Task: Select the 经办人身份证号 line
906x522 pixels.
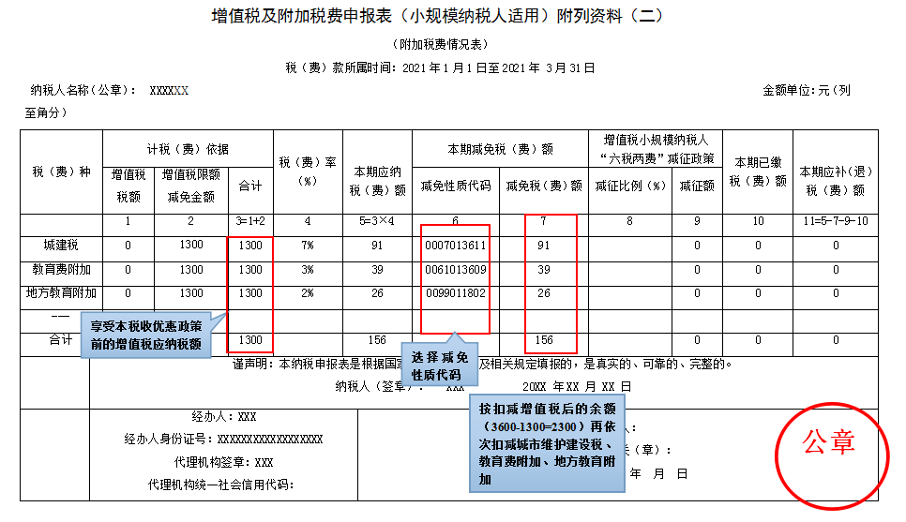Action: tap(223, 440)
